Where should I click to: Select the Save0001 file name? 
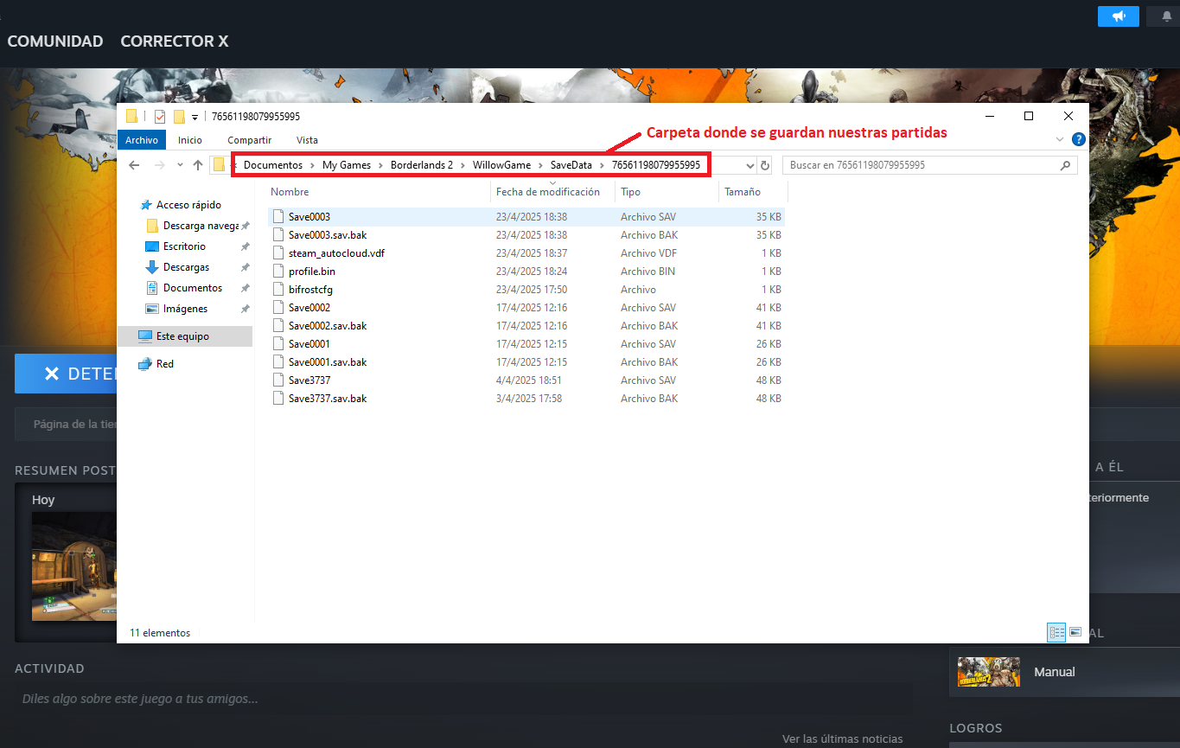coord(309,344)
